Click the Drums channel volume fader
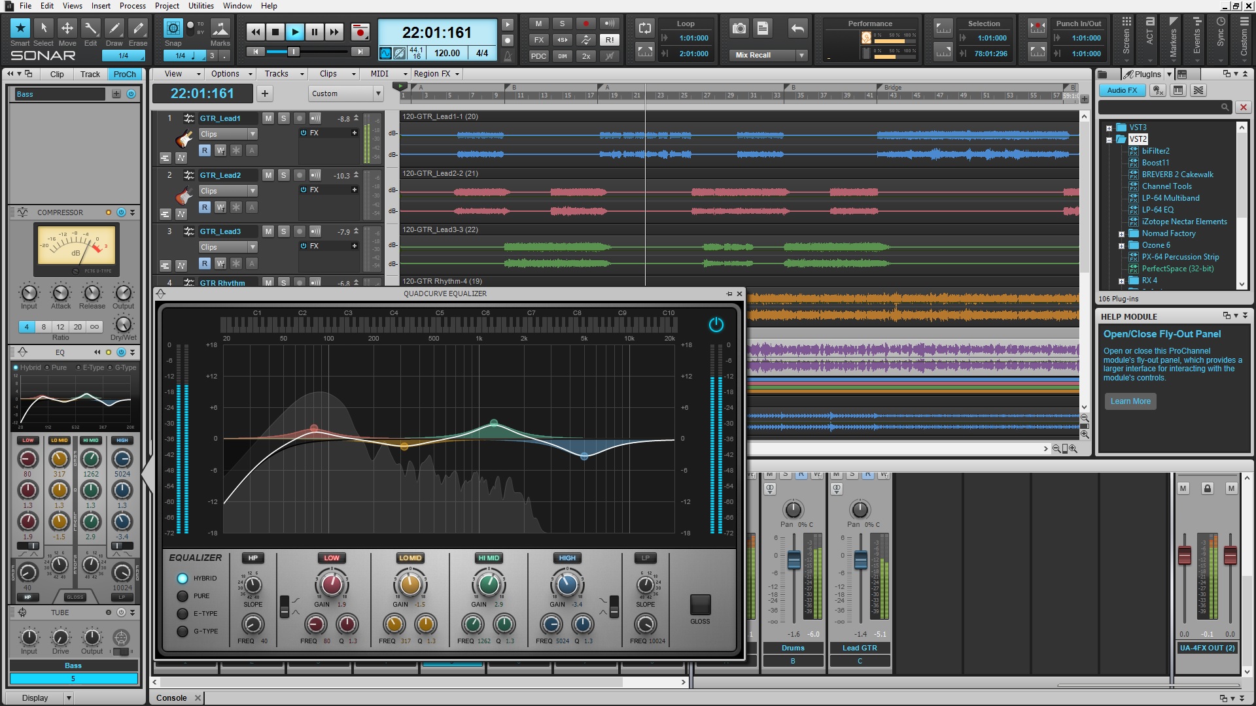 point(794,559)
